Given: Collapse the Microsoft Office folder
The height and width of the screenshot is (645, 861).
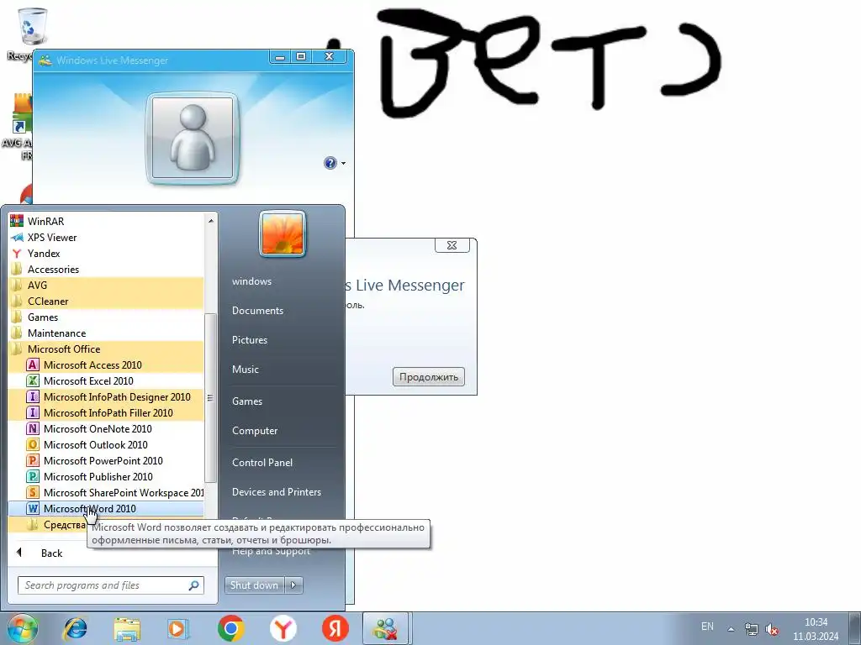Looking at the screenshot, I should (x=105, y=349).
